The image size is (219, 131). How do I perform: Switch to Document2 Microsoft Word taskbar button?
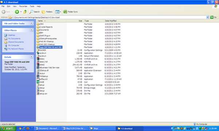(x=47, y=128)
